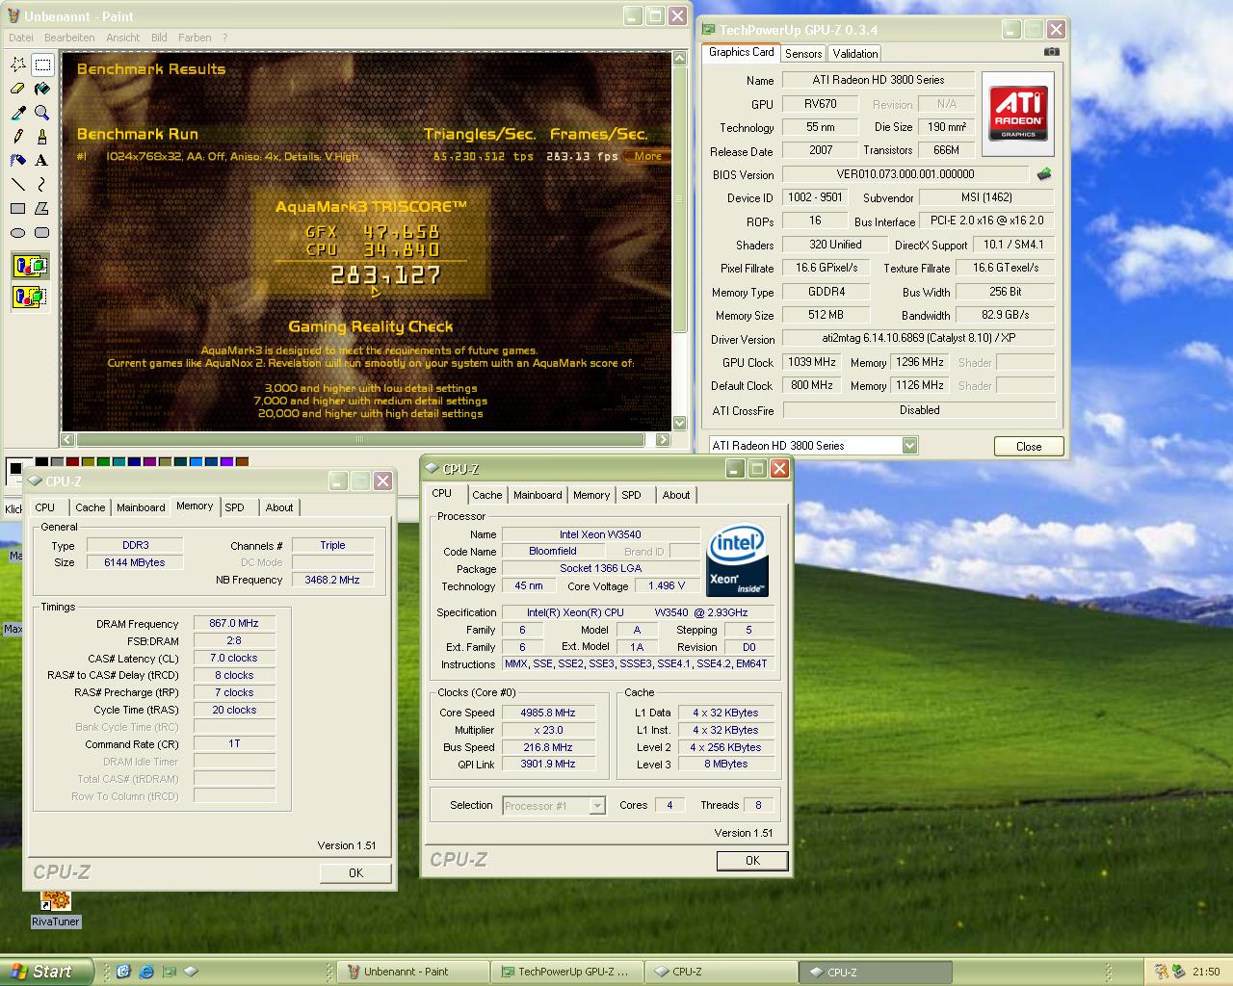
Task: Select the Rectangle shape tool
Action: 18,208
